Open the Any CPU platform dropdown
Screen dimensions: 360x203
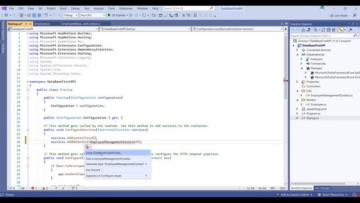(92, 15)
